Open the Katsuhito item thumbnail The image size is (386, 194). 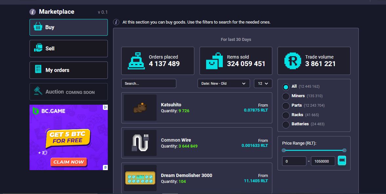tap(140, 108)
